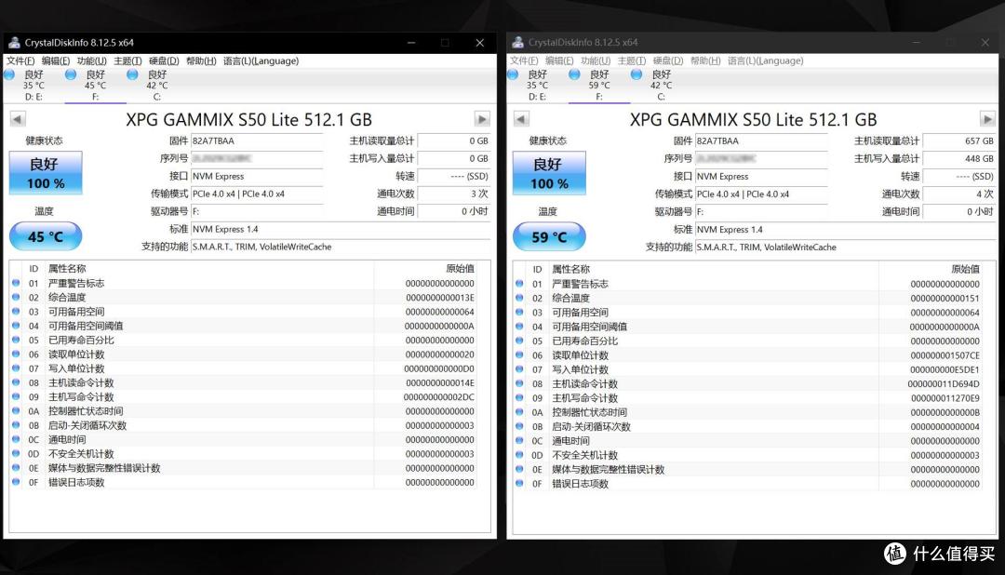Close the left CrystalDiskInfo window
Viewport: 1005px width, 575px height.
pos(479,43)
